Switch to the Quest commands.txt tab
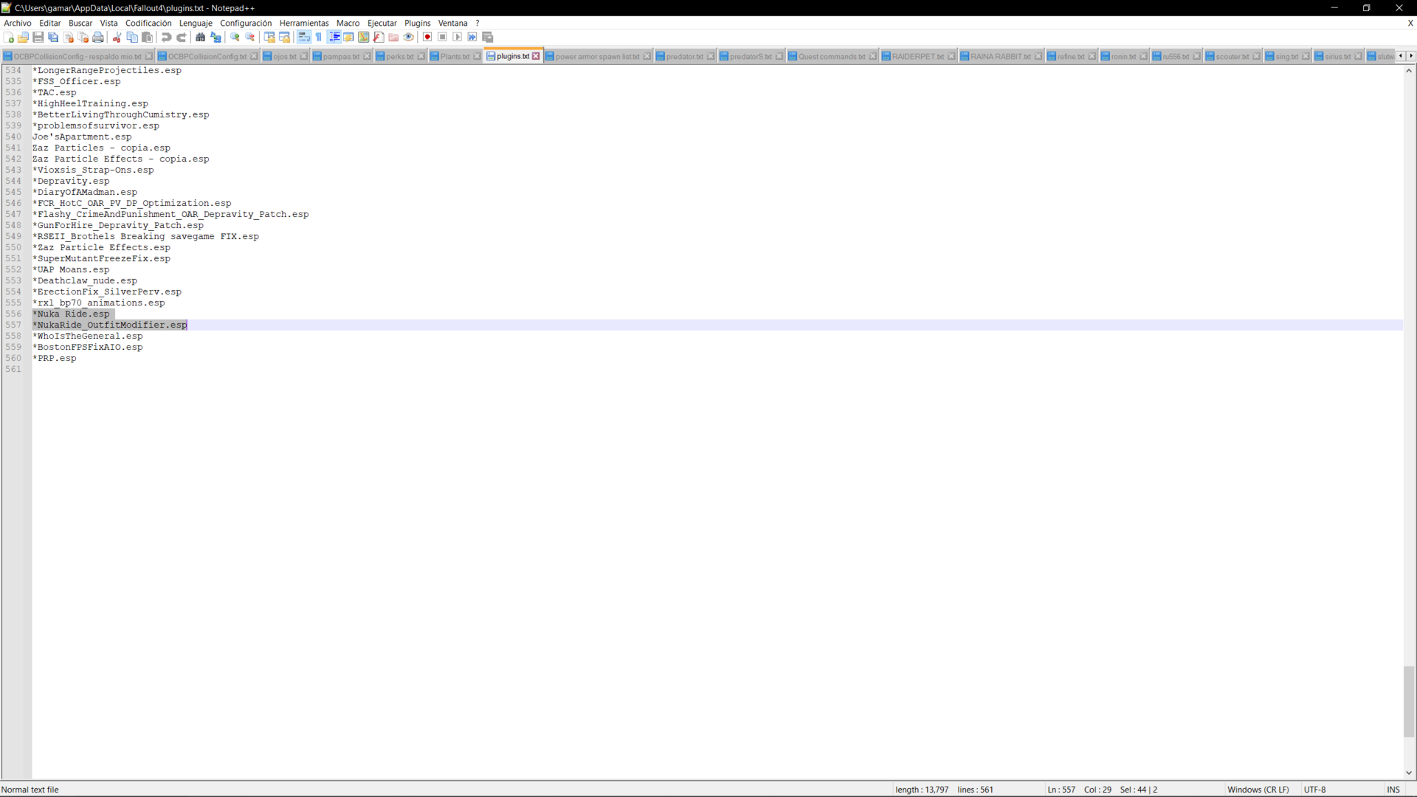Viewport: 1417px width, 797px height. click(x=832, y=56)
